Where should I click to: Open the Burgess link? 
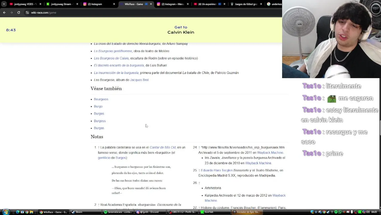pyautogui.click(x=100, y=121)
